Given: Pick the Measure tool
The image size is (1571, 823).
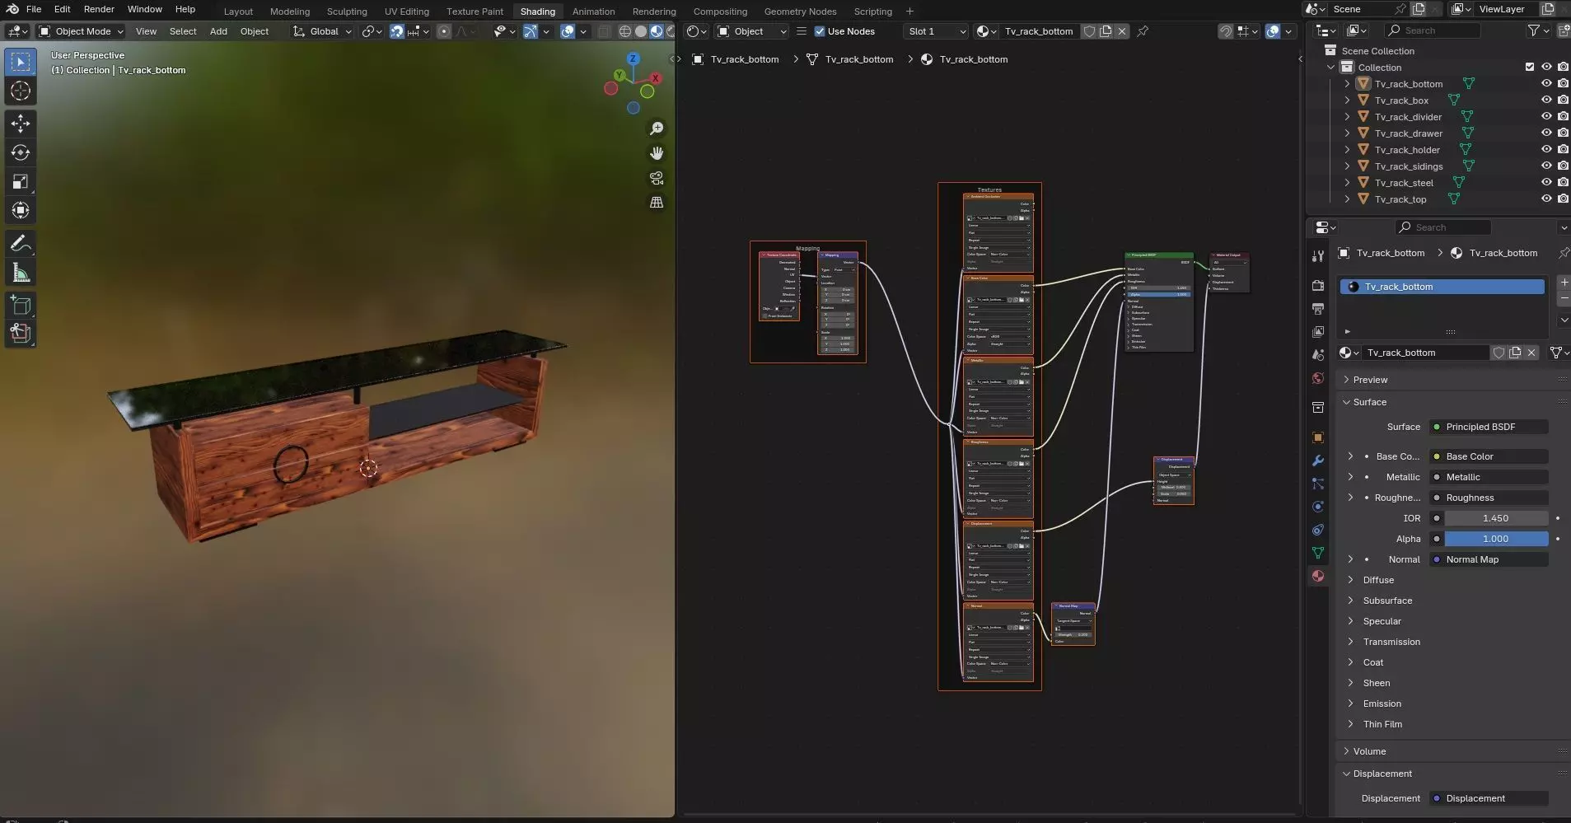Looking at the screenshot, I should click(x=21, y=273).
